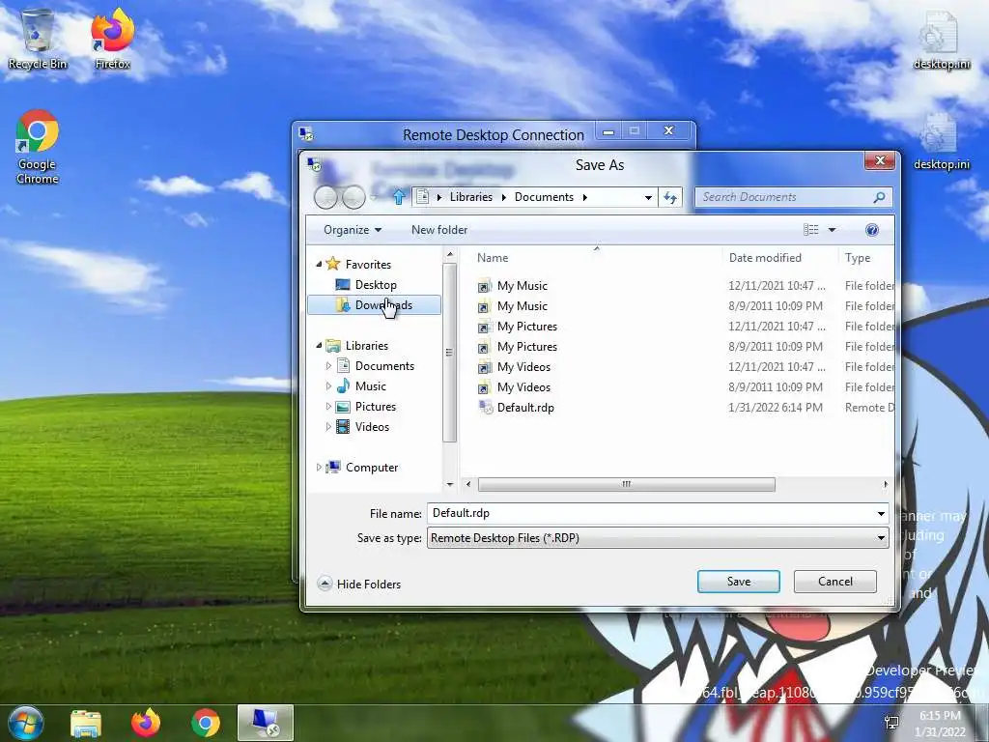Open the File name dropdown arrow
This screenshot has width=989, height=742.
[881, 514]
